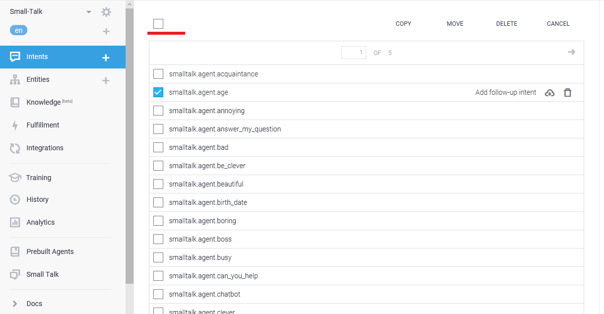Viewport: 604px width, 314px height.
Task: Open Fulfillment from the sidebar
Action: click(43, 125)
